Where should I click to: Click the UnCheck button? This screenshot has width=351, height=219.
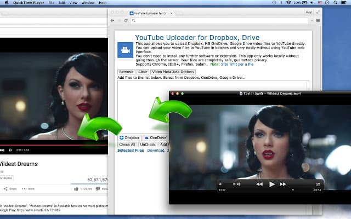(x=148, y=145)
